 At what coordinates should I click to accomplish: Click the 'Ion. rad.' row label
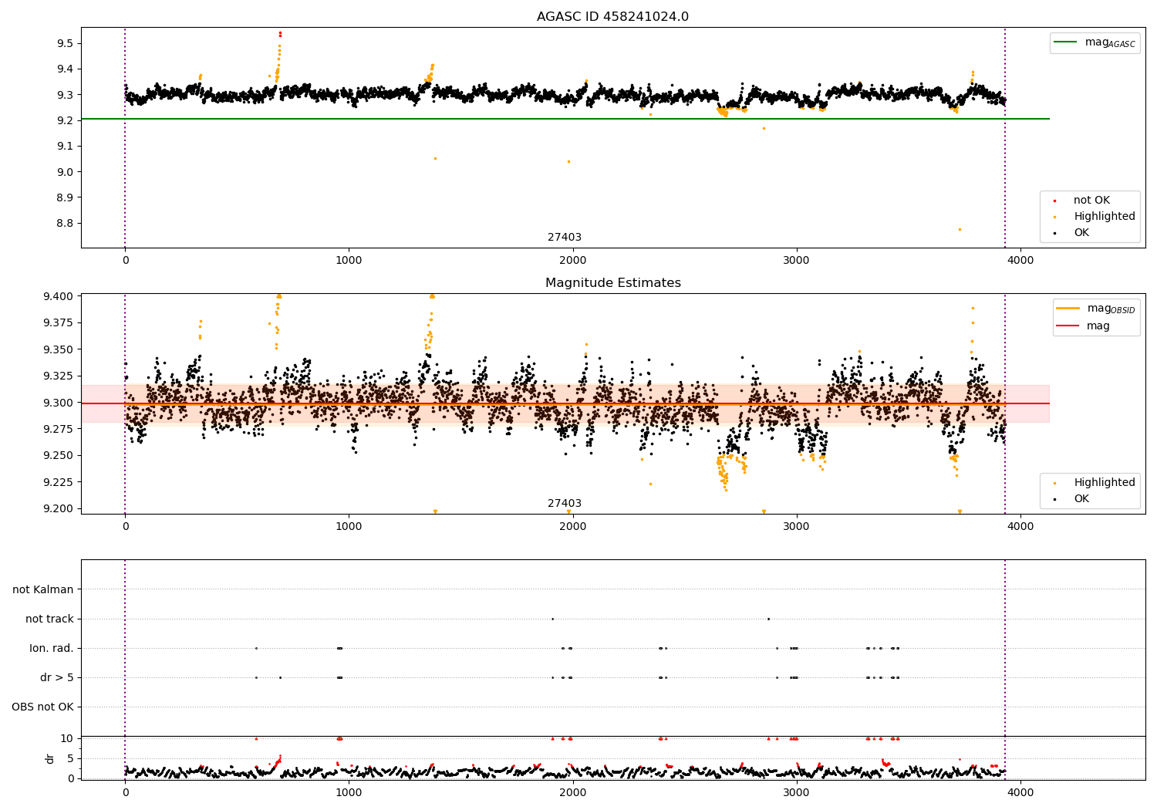pyautogui.click(x=52, y=648)
